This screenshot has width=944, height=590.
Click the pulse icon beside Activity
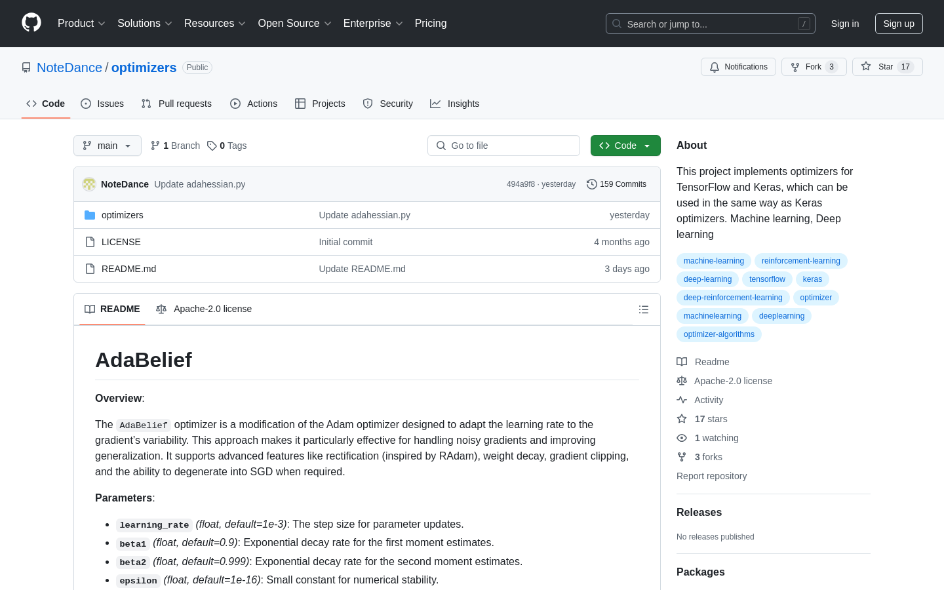682,400
